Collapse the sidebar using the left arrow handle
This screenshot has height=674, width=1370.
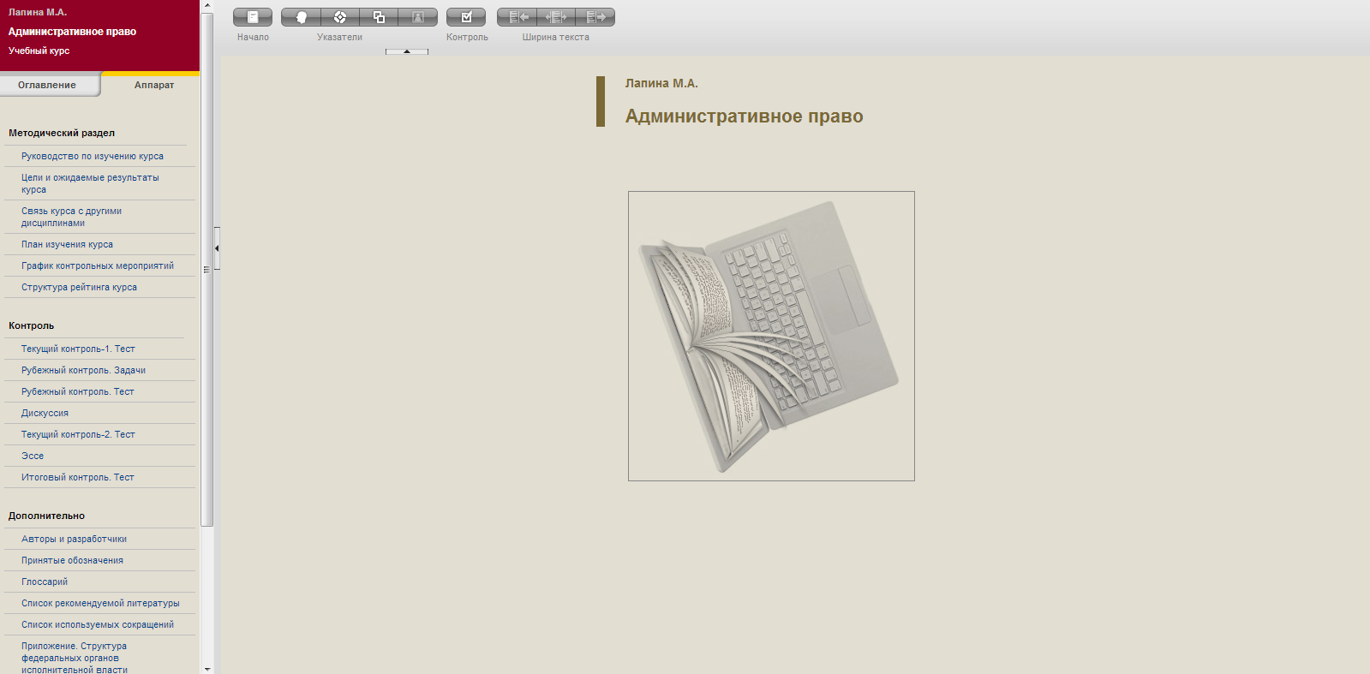click(x=217, y=248)
